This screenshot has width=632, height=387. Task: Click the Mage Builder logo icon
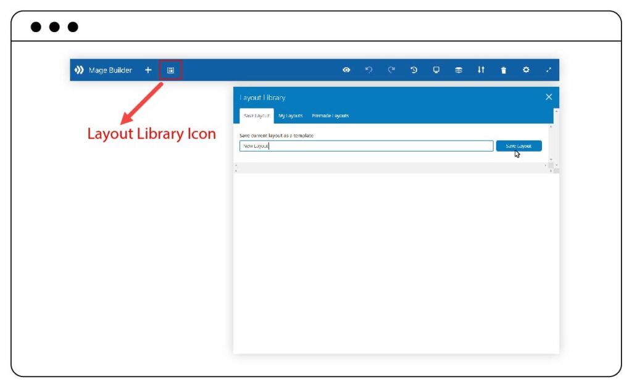79,70
